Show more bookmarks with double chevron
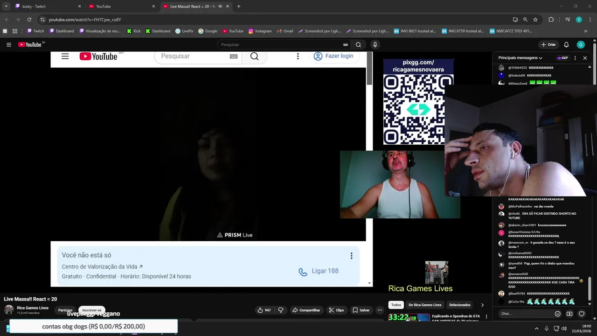This screenshot has width=597, height=336. click(x=586, y=31)
